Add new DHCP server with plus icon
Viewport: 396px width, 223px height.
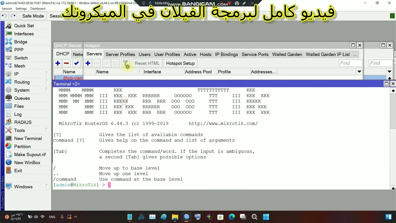pos(58,63)
